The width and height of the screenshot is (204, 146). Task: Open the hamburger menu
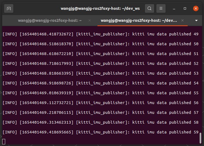point(161,9)
